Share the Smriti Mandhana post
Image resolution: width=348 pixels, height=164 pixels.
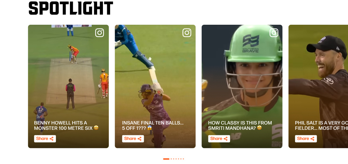pyautogui.click(x=219, y=139)
